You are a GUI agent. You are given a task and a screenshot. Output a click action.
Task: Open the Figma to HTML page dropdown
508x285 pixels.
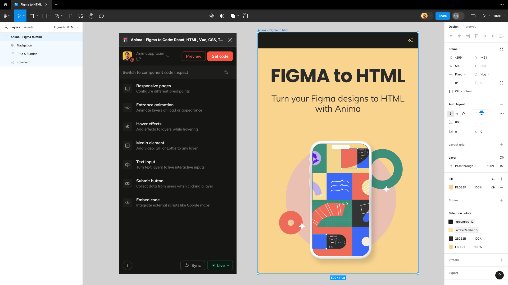click(66, 27)
